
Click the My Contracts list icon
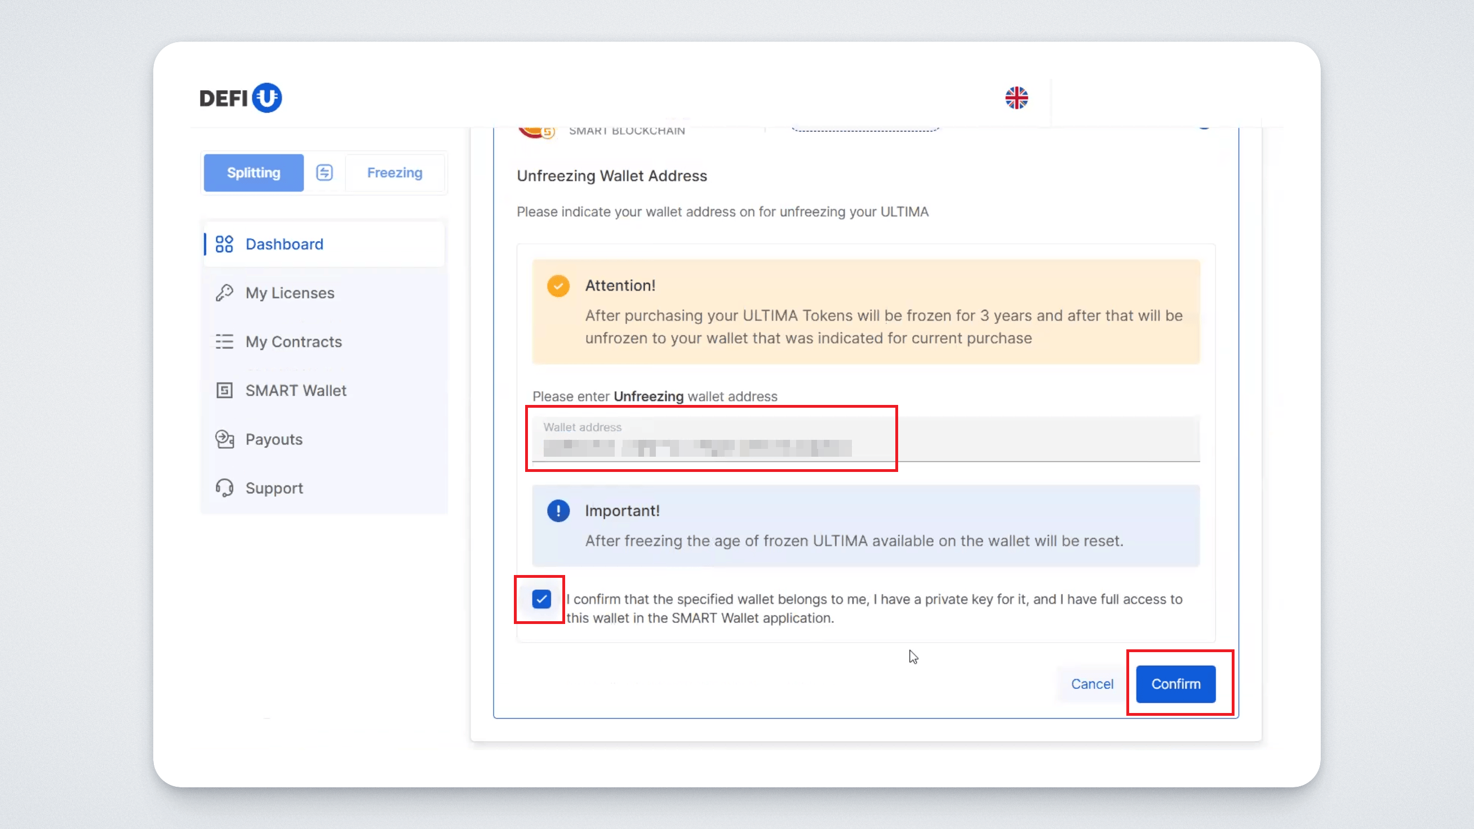(224, 341)
